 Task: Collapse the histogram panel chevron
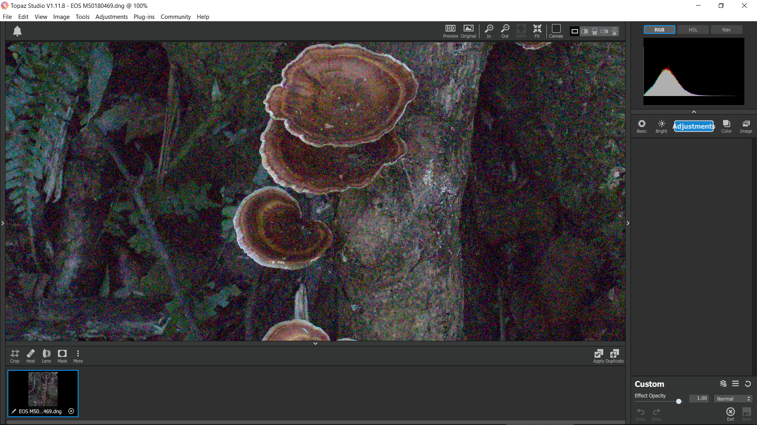tap(694, 112)
